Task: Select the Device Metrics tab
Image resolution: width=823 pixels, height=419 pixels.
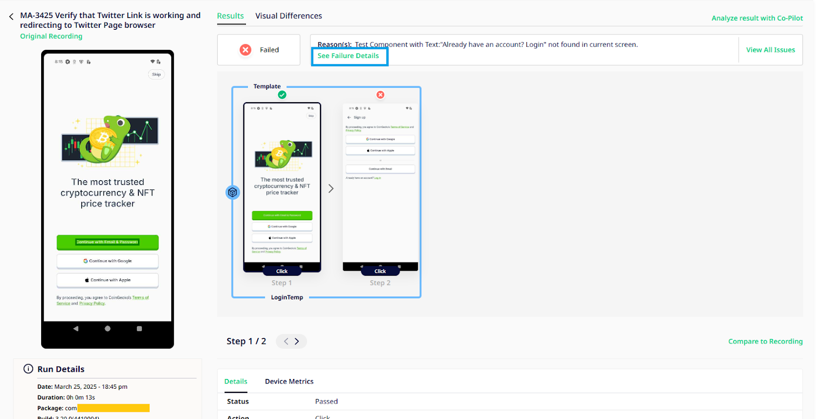Action: pyautogui.click(x=289, y=381)
